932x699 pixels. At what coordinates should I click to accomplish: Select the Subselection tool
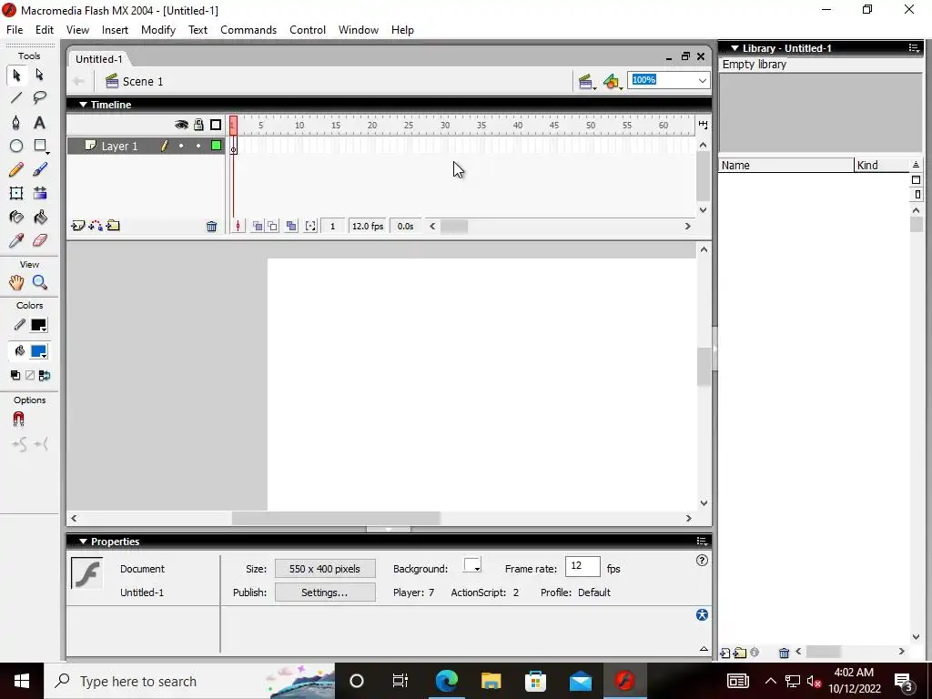pyautogui.click(x=39, y=75)
